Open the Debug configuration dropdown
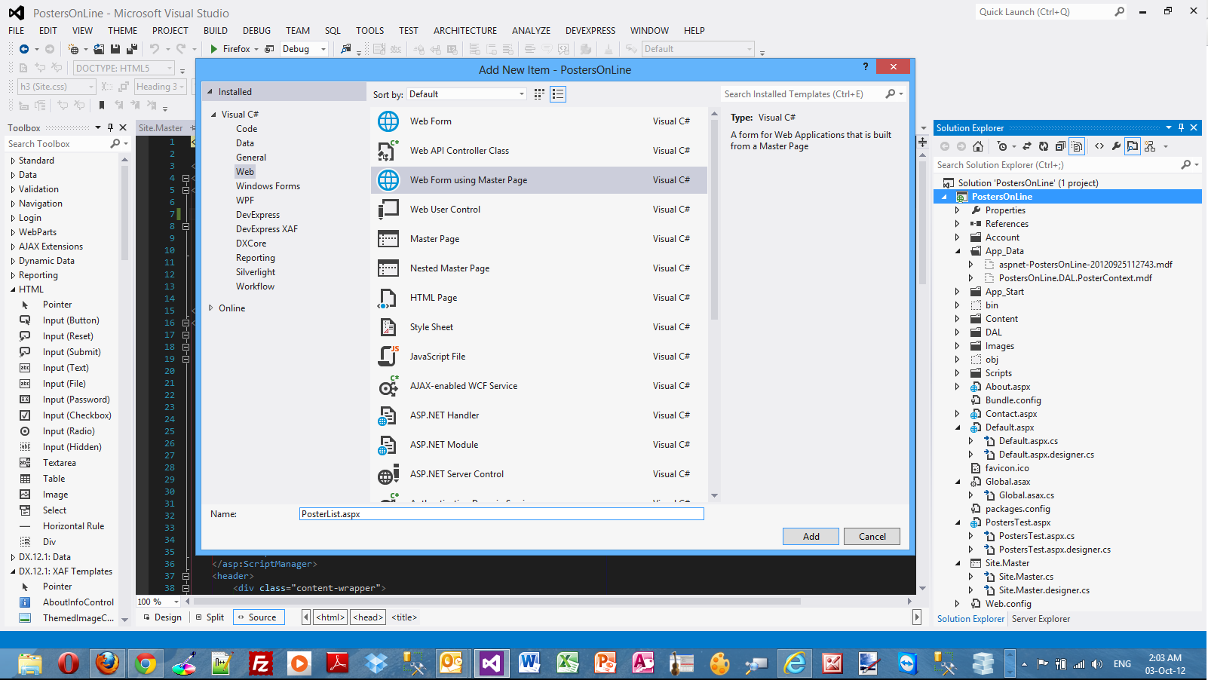1208x680 pixels. (304, 49)
